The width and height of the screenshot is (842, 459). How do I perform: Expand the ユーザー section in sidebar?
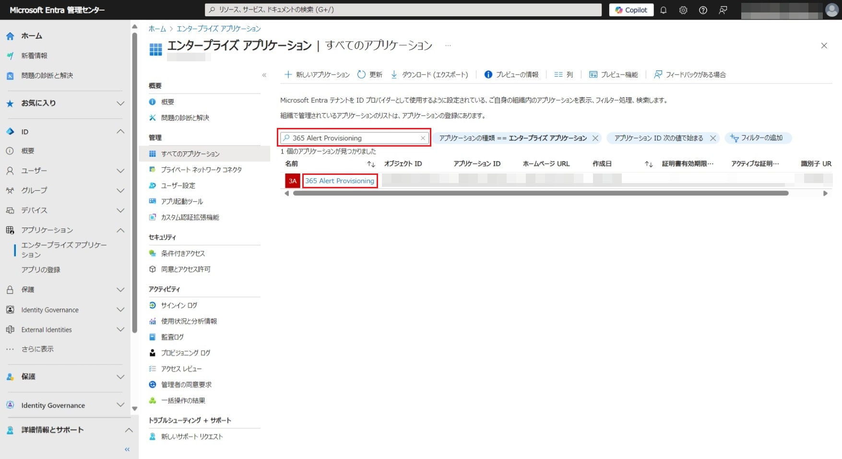pyautogui.click(x=120, y=171)
